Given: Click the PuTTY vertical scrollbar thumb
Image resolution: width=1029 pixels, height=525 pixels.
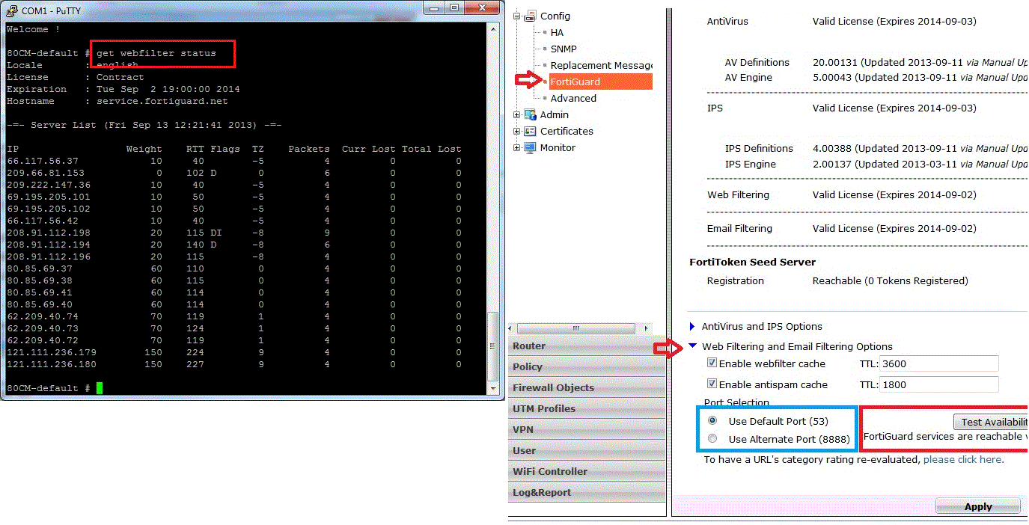Looking at the screenshot, I should click(x=492, y=346).
